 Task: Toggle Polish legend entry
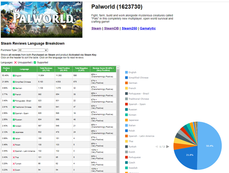[x=130, y=131]
